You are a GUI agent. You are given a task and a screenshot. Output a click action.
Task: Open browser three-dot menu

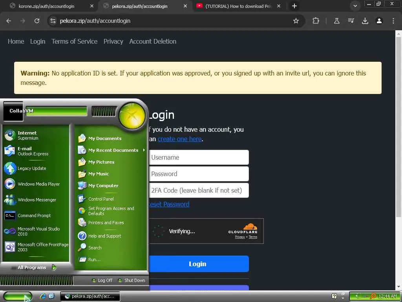[x=393, y=21]
